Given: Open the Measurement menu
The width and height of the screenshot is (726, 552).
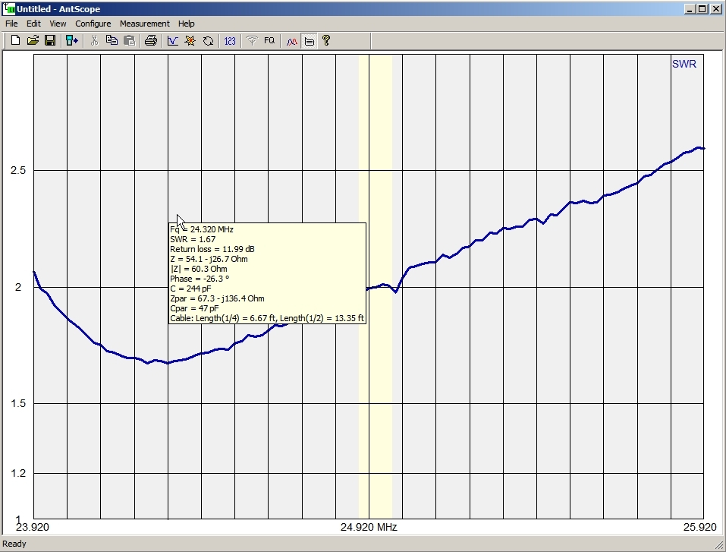Looking at the screenshot, I should pos(144,24).
